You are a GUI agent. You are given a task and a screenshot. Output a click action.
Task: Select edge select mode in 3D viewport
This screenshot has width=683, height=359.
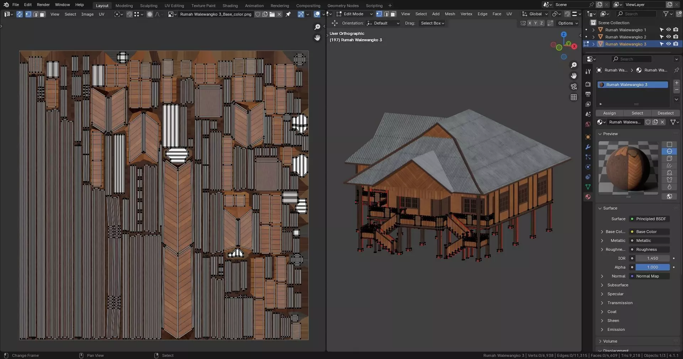click(x=386, y=14)
